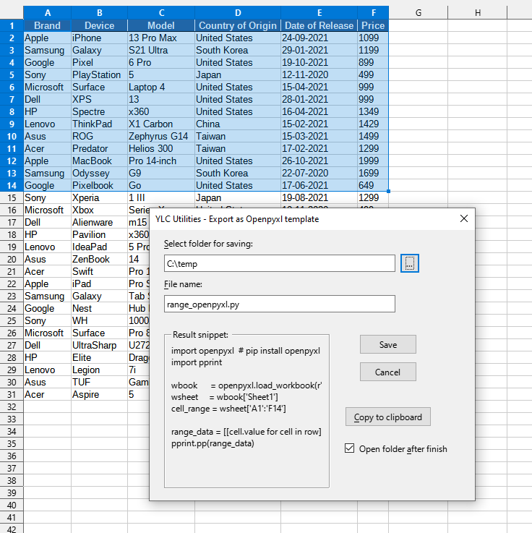Viewport: 532px width, 533px height.
Task: Cancel the Openpyxl template export
Action: point(387,372)
